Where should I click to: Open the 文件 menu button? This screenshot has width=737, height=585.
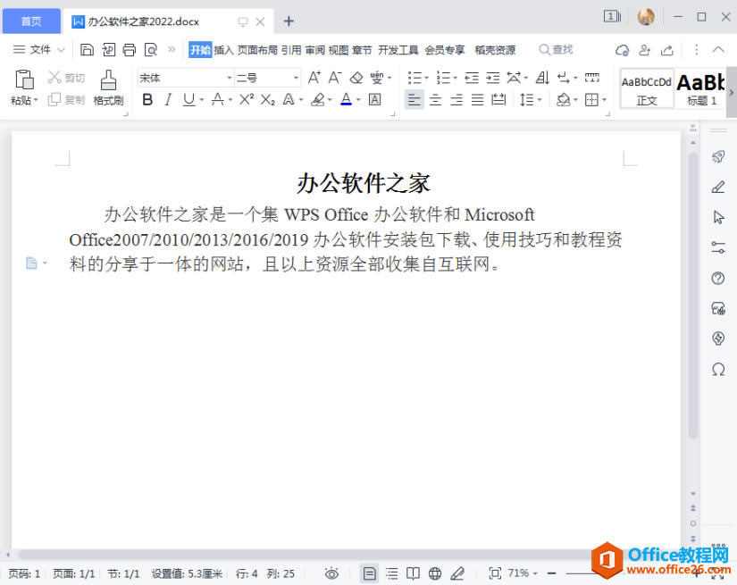coord(39,49)
